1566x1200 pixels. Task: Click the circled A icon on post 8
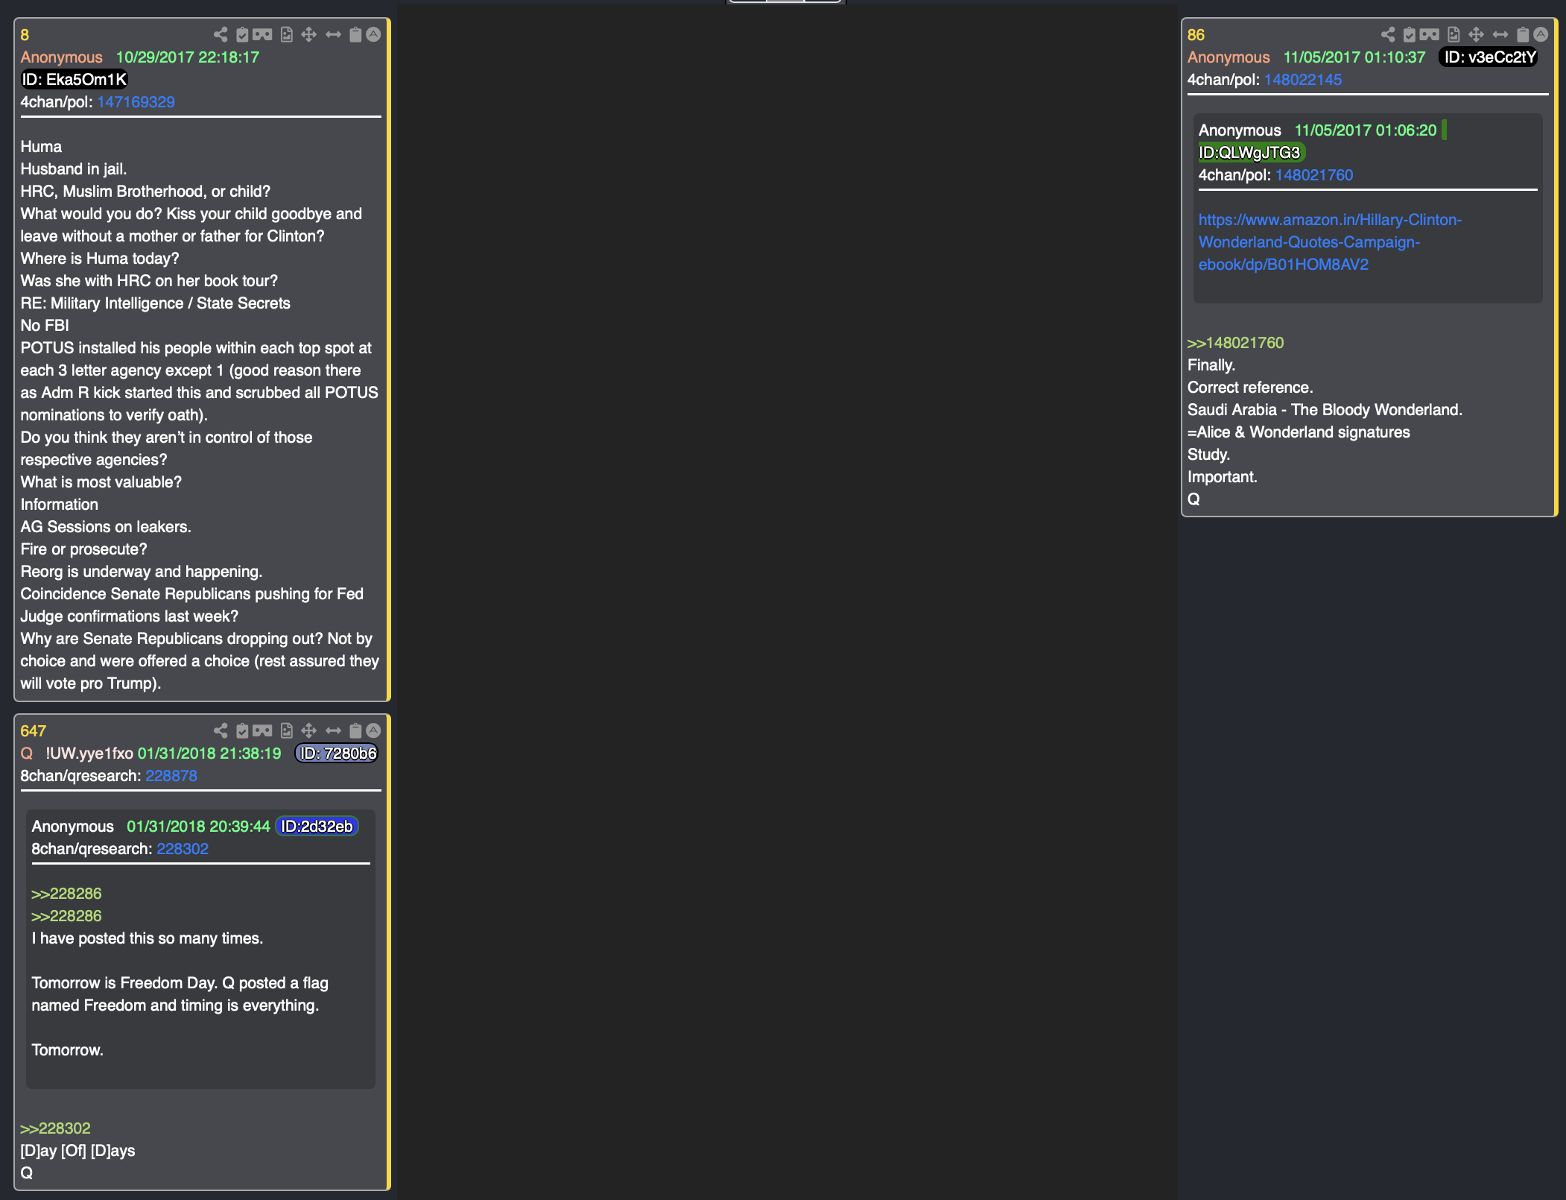pyautogui.click(x=373, y=34)
